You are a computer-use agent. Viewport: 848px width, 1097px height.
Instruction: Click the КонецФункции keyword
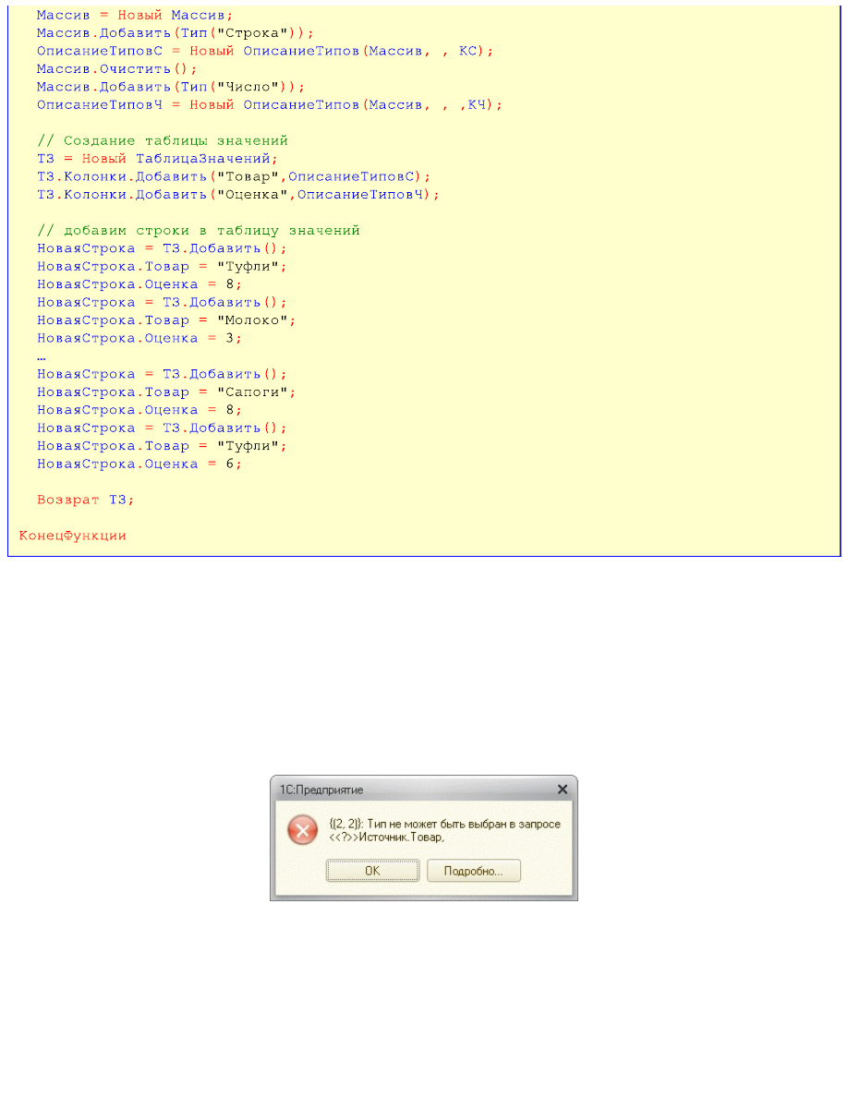click(x=72, y=535)
